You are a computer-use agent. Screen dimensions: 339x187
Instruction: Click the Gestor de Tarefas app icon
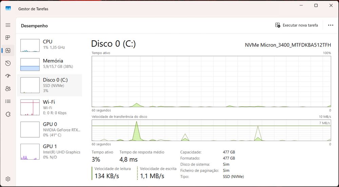click(8, 9)
